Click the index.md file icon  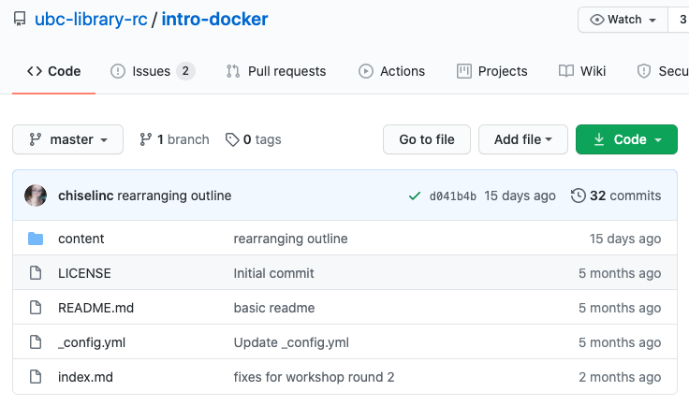36,377
